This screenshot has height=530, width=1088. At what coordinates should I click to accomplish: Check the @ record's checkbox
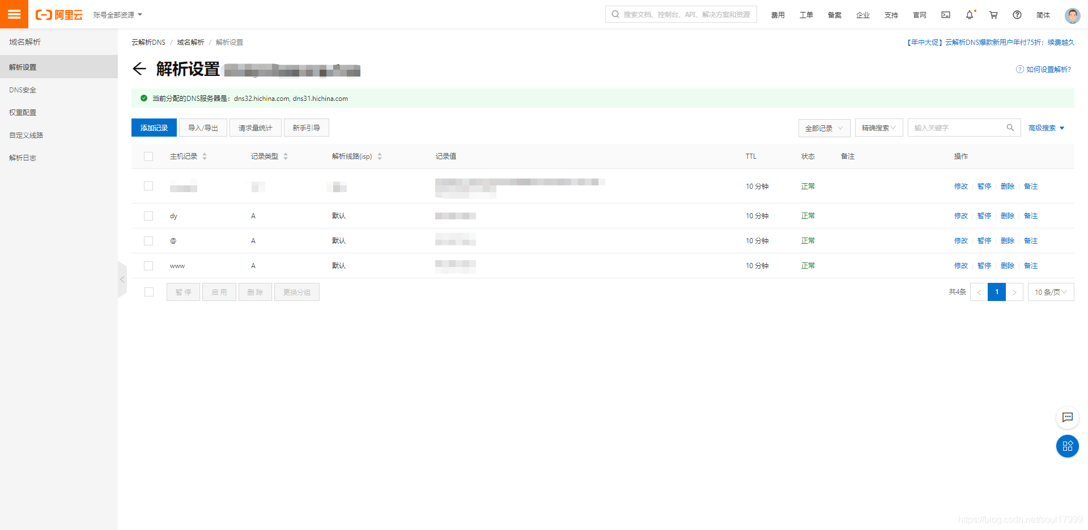pyautogui.click(x=148, y=241)
